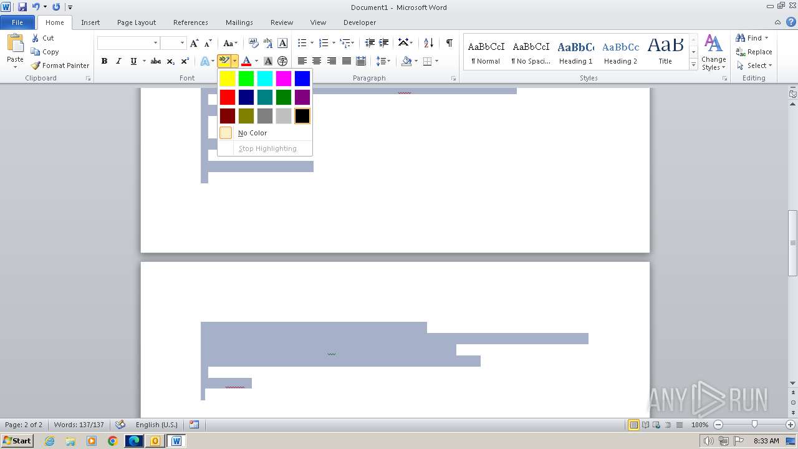Click Increase Indent icon
Image resolution: width=798 pixels, height=449 pixels.
[384, 43]
